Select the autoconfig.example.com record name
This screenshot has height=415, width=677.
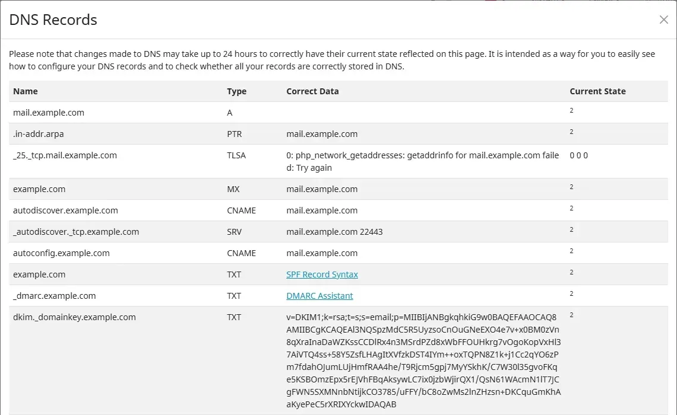click(61, 253)
